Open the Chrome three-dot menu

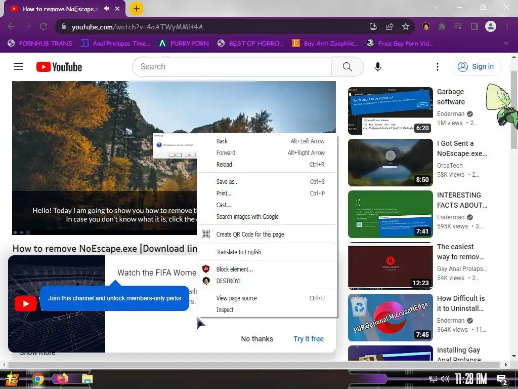[x=507, y=26]
